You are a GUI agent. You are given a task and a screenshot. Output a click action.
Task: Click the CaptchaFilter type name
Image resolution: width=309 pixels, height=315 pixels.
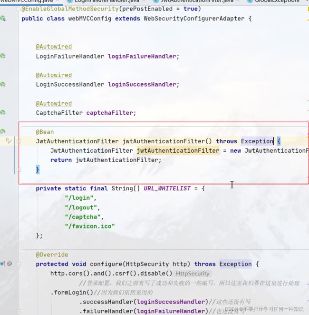coord(59,113)
